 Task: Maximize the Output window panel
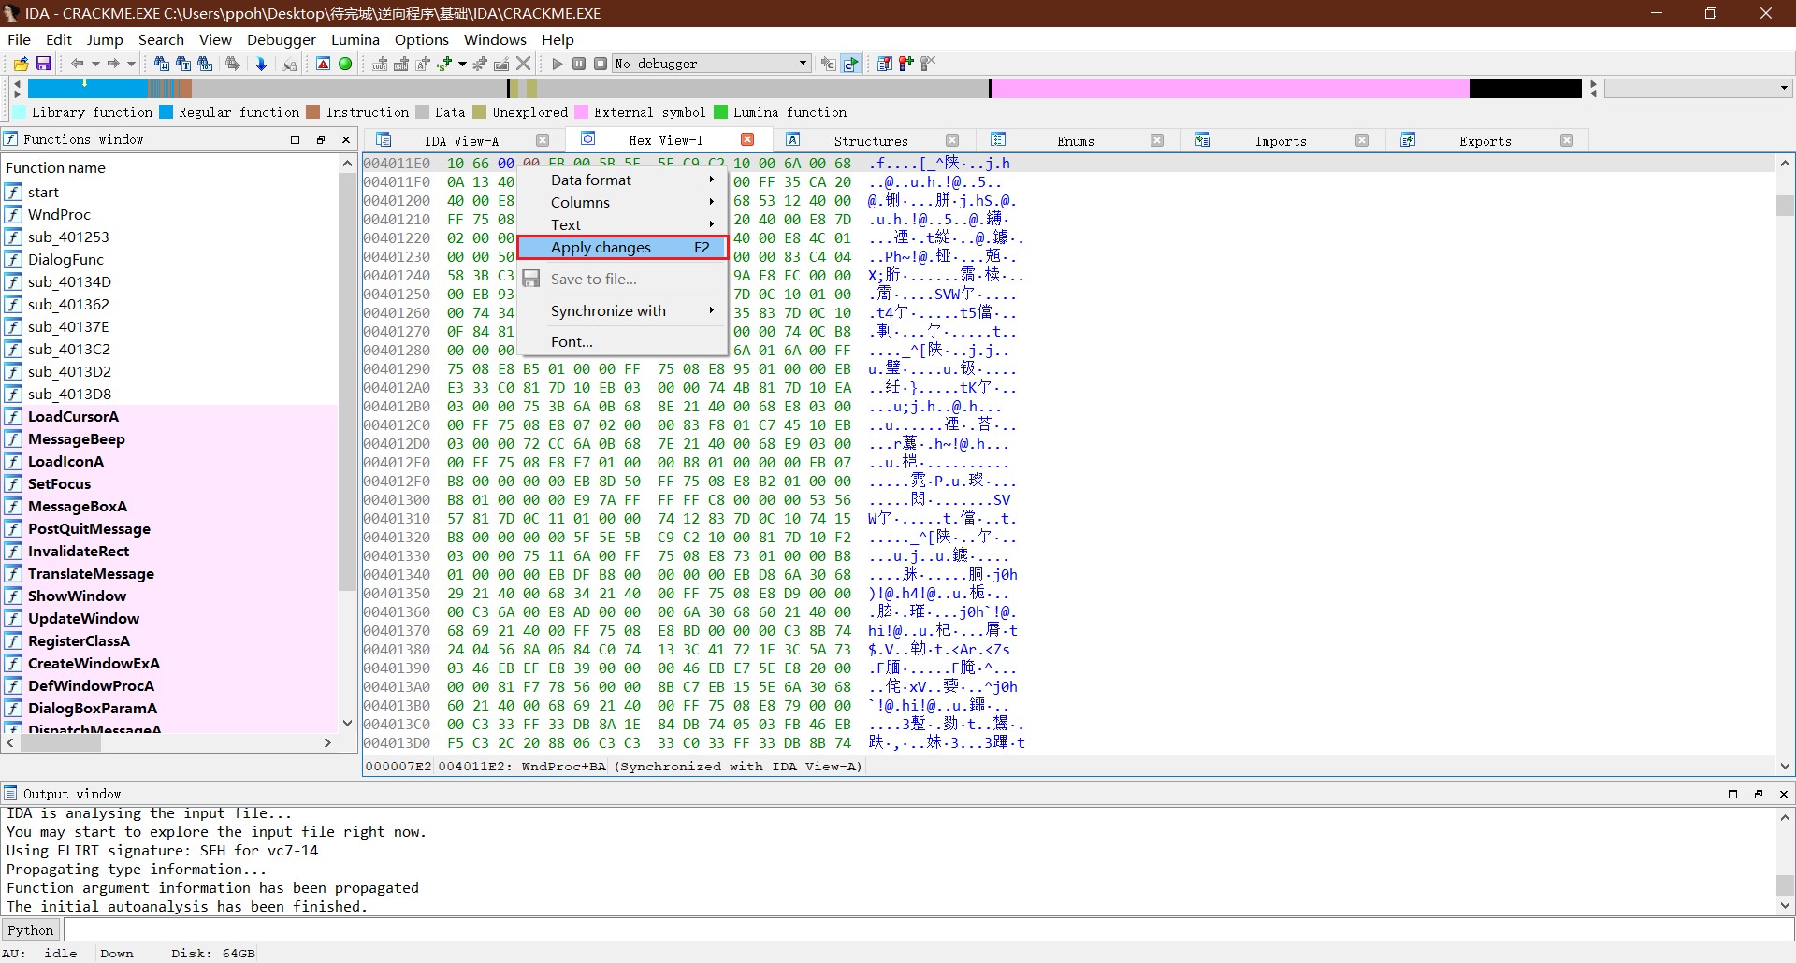click(x=1732, y=794)
